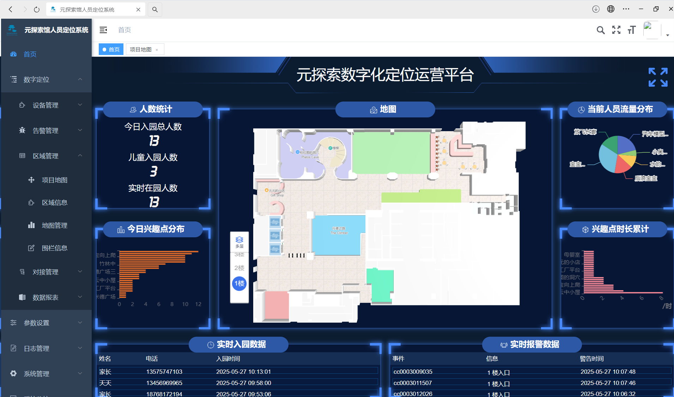
Task: Click the browser globe icon
Action: tap(611, 9)
